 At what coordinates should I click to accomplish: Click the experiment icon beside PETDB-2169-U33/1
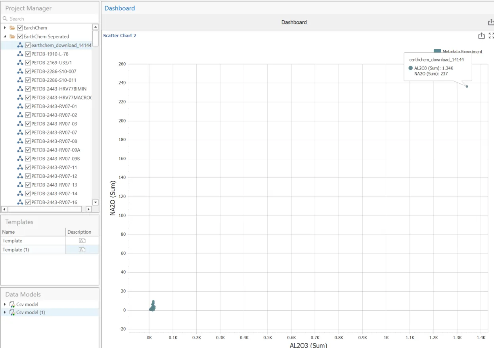click(x=20, y=63)
